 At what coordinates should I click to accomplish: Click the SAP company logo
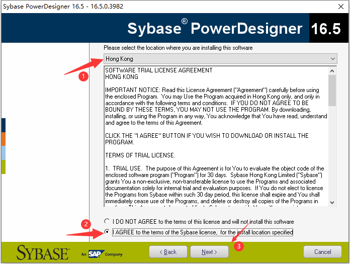[x=96, y=254]
